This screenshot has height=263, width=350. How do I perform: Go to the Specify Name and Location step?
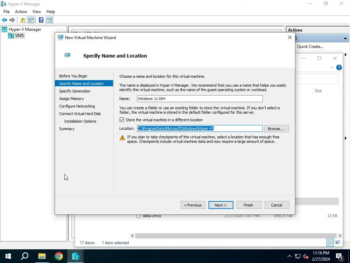pos(84,84)
